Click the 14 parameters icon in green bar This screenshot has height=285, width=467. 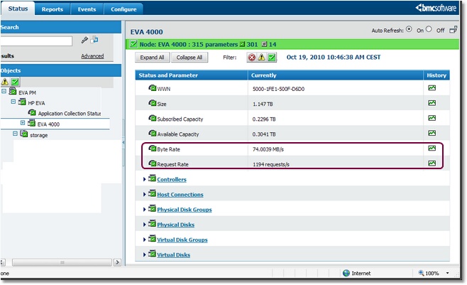tap(264, 44)
